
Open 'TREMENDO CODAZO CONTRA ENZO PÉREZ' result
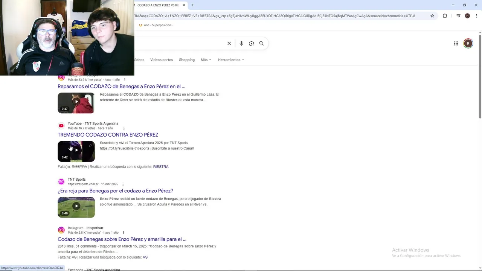(x=108, y=135)
